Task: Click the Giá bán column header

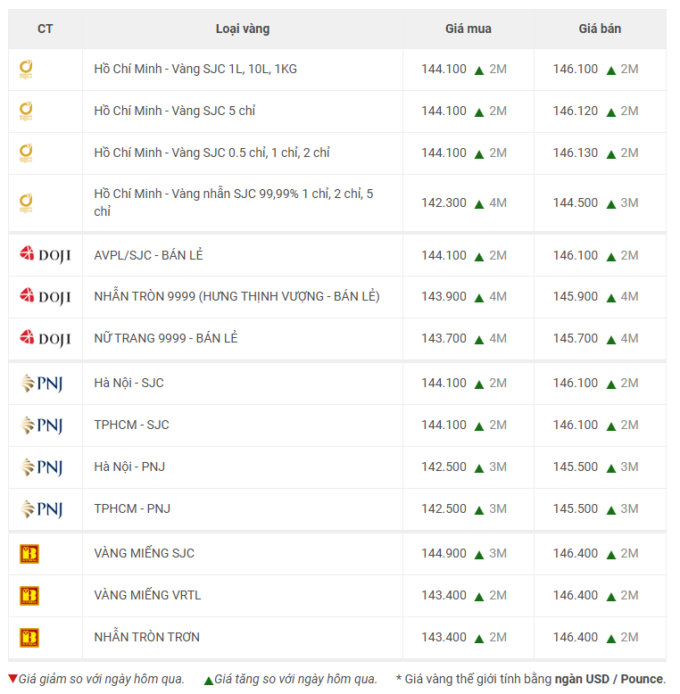Action: tap(599, 29)
